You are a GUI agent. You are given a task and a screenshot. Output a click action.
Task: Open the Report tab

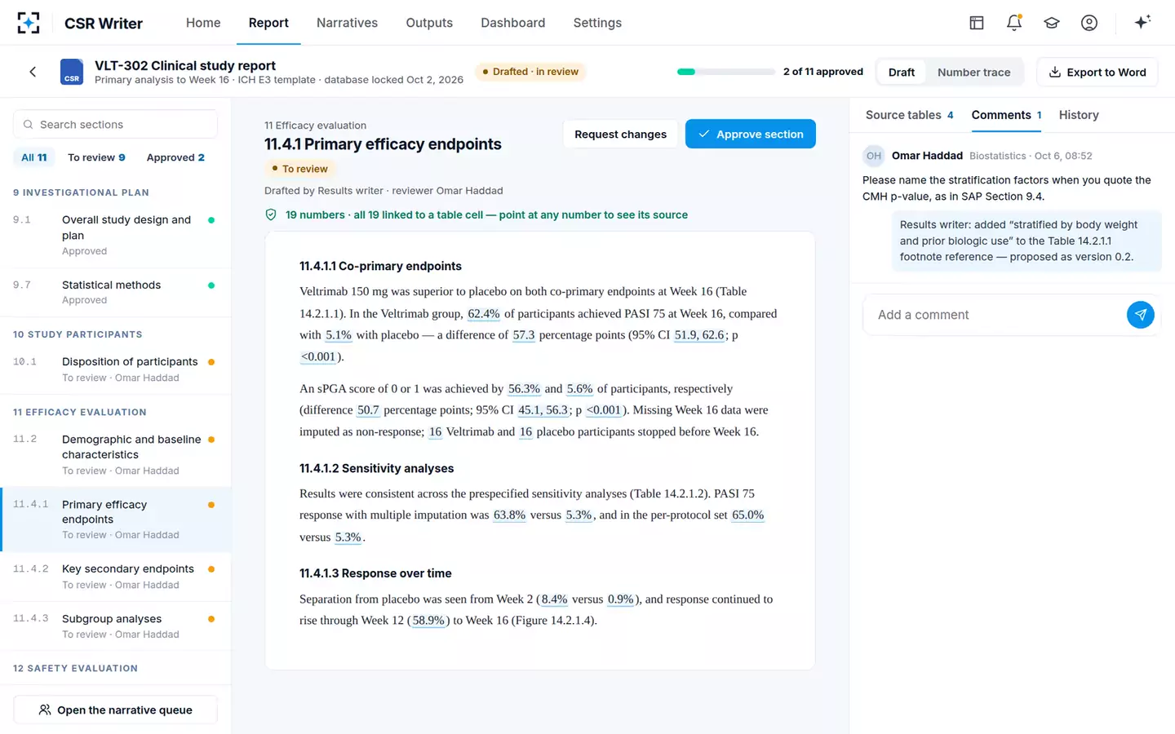click(268, 23)
